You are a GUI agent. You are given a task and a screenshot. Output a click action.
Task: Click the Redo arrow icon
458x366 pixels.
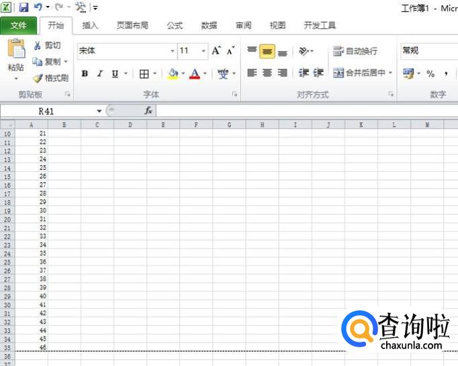[x=59, y=7]
